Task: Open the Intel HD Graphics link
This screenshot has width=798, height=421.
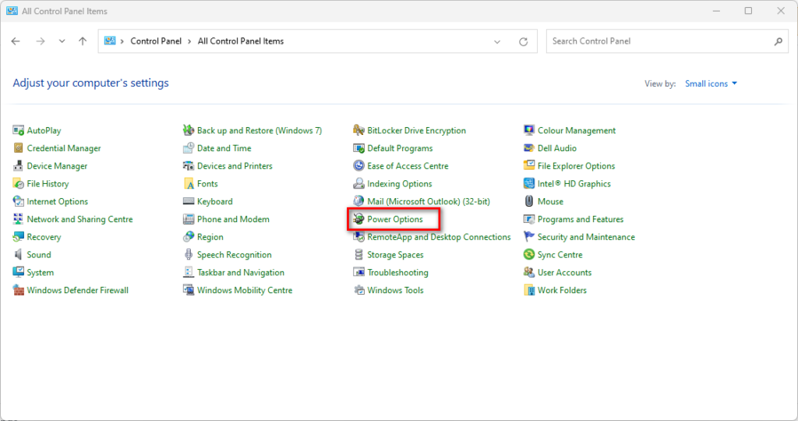Action: click(574, 184)
